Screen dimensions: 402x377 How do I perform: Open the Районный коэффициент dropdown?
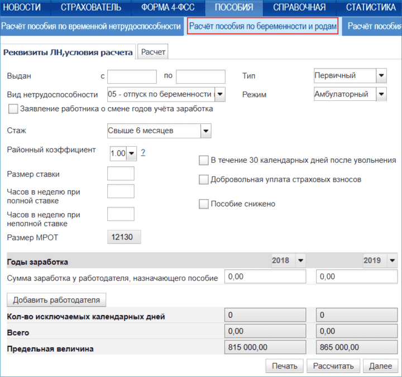pos(132,153)
